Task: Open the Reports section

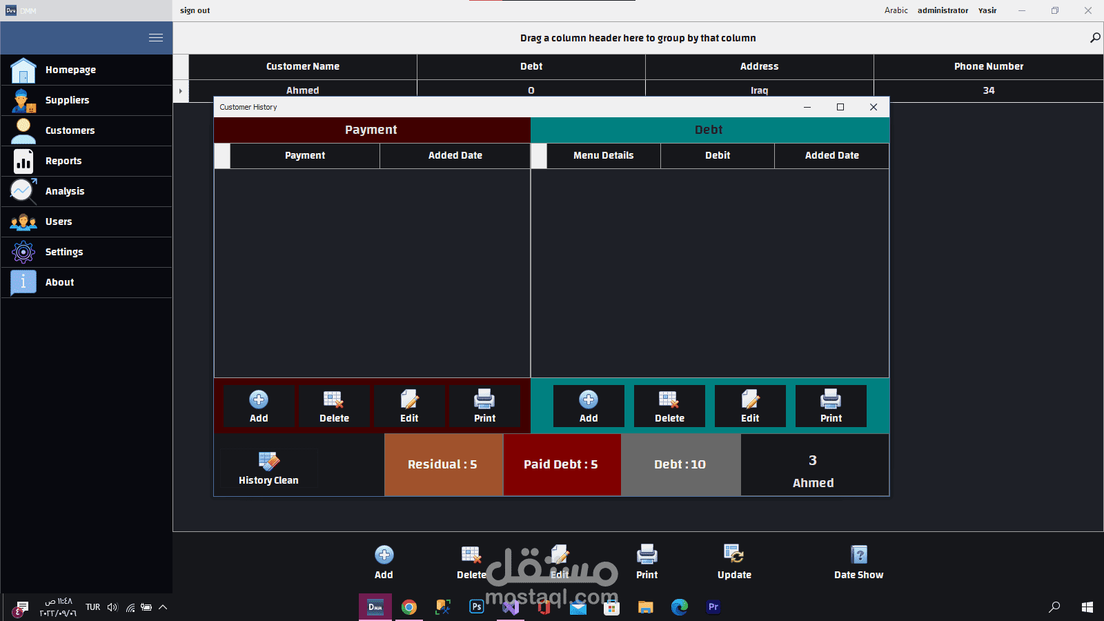Action: click(x=86, y=161)
